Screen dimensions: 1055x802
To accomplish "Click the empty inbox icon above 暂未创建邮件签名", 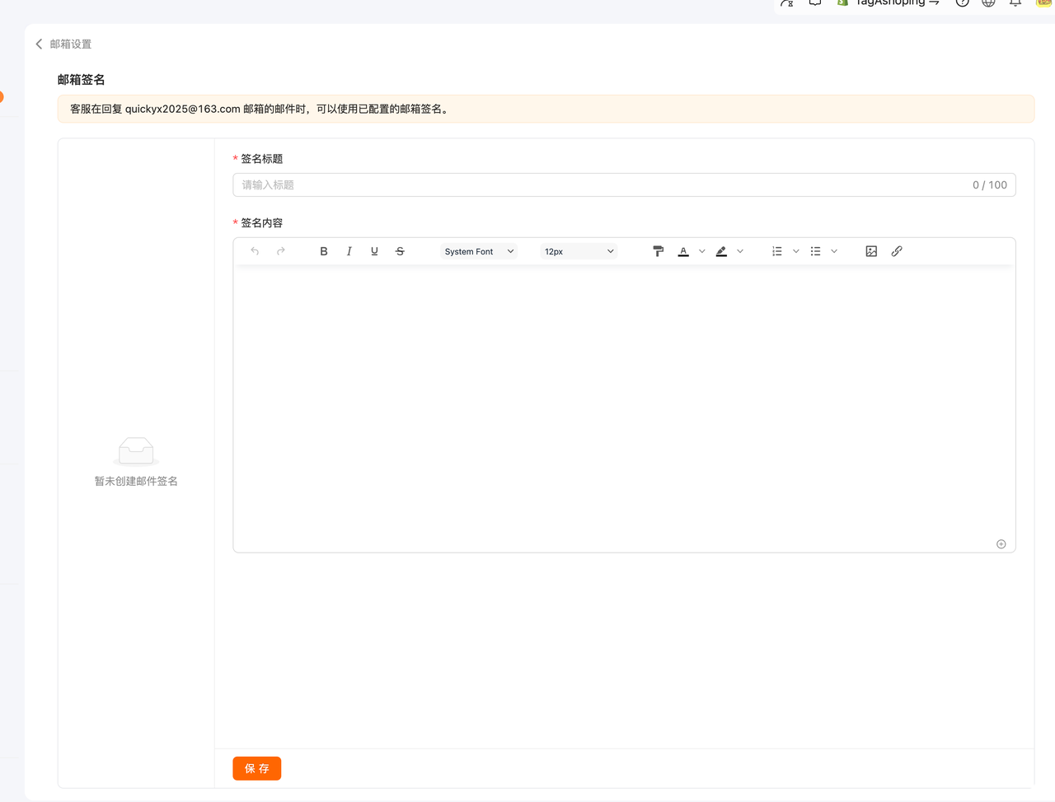I will click(x=136, y=451).
